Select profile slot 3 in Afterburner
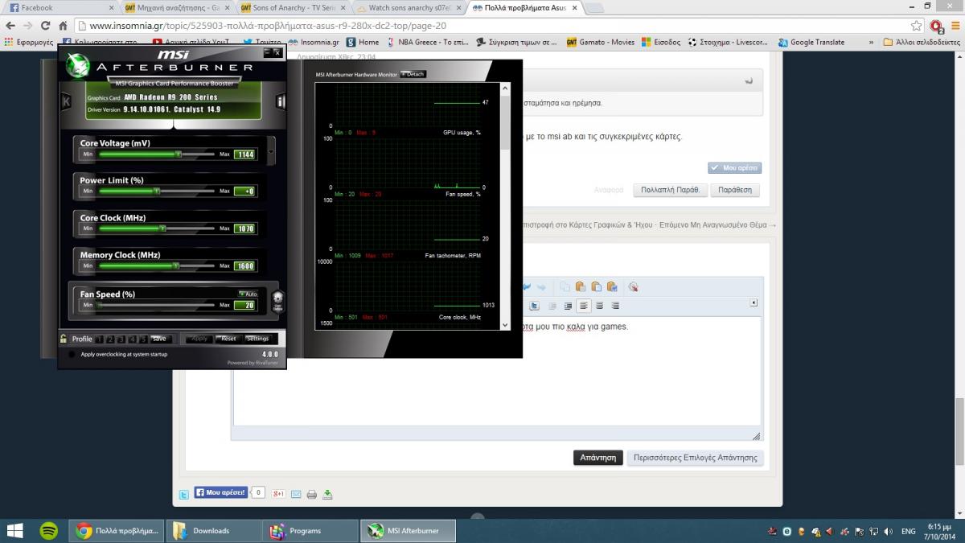The image size is (965, 543). click(120, 339)
